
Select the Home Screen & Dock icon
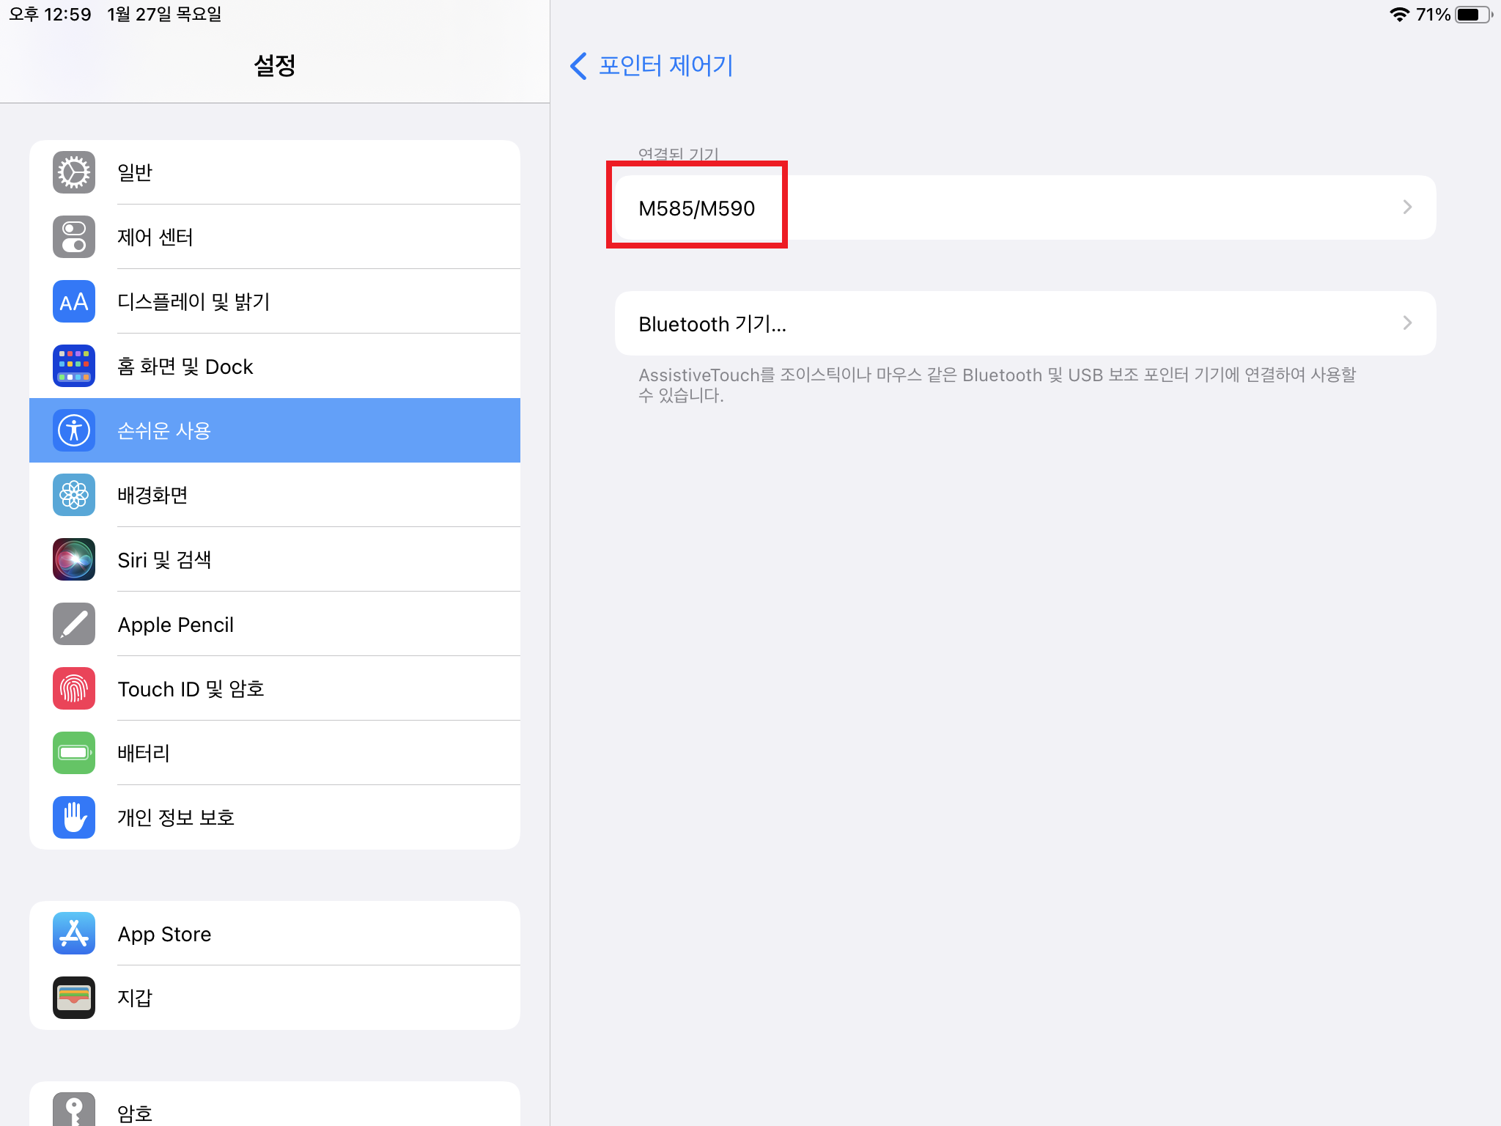coord(74,366)
